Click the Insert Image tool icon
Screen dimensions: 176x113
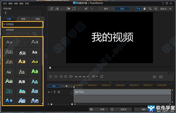click(x=63, y=8)
